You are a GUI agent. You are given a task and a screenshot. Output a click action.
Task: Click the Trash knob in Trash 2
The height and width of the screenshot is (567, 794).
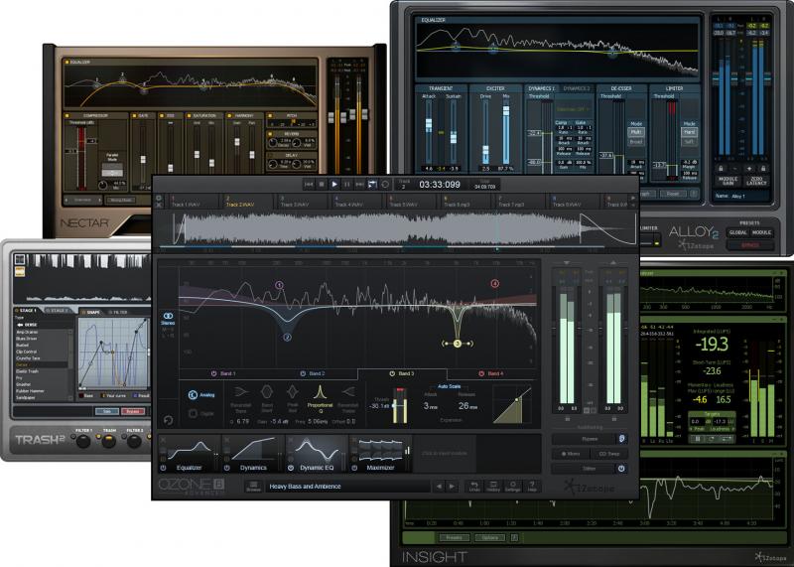pyautogui.click(x=108, y=441)
